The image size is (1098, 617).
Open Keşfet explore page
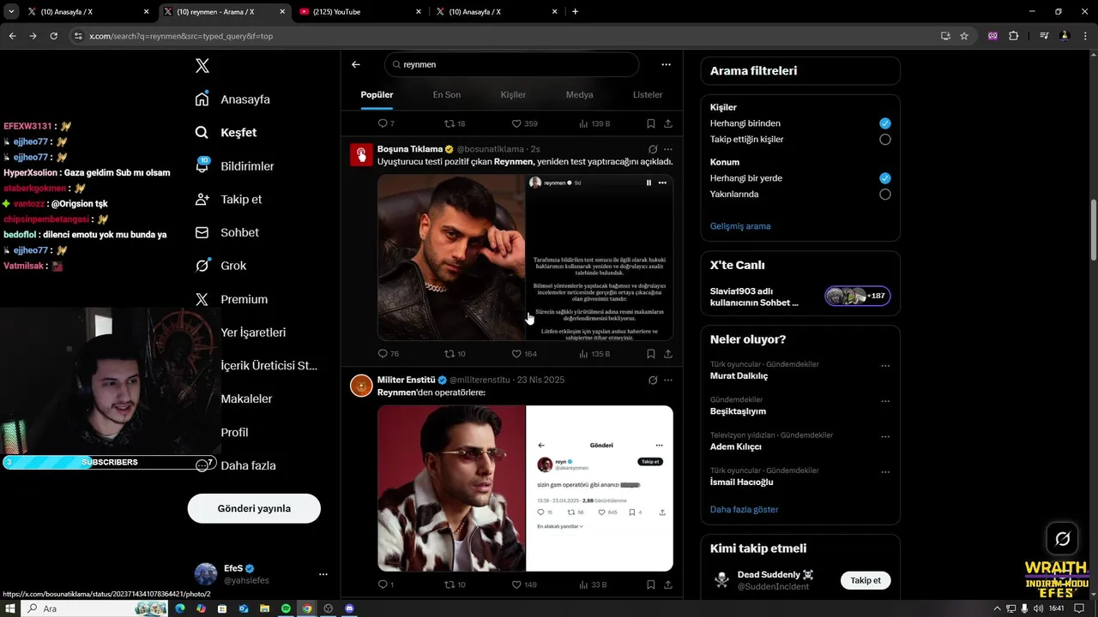click(226, 133)
